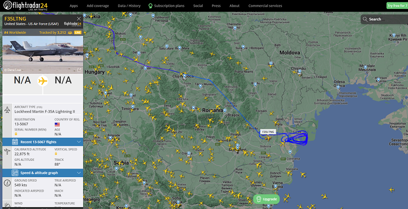
Task: Open the Data / History menu
Action: click(x=129, y=6)
